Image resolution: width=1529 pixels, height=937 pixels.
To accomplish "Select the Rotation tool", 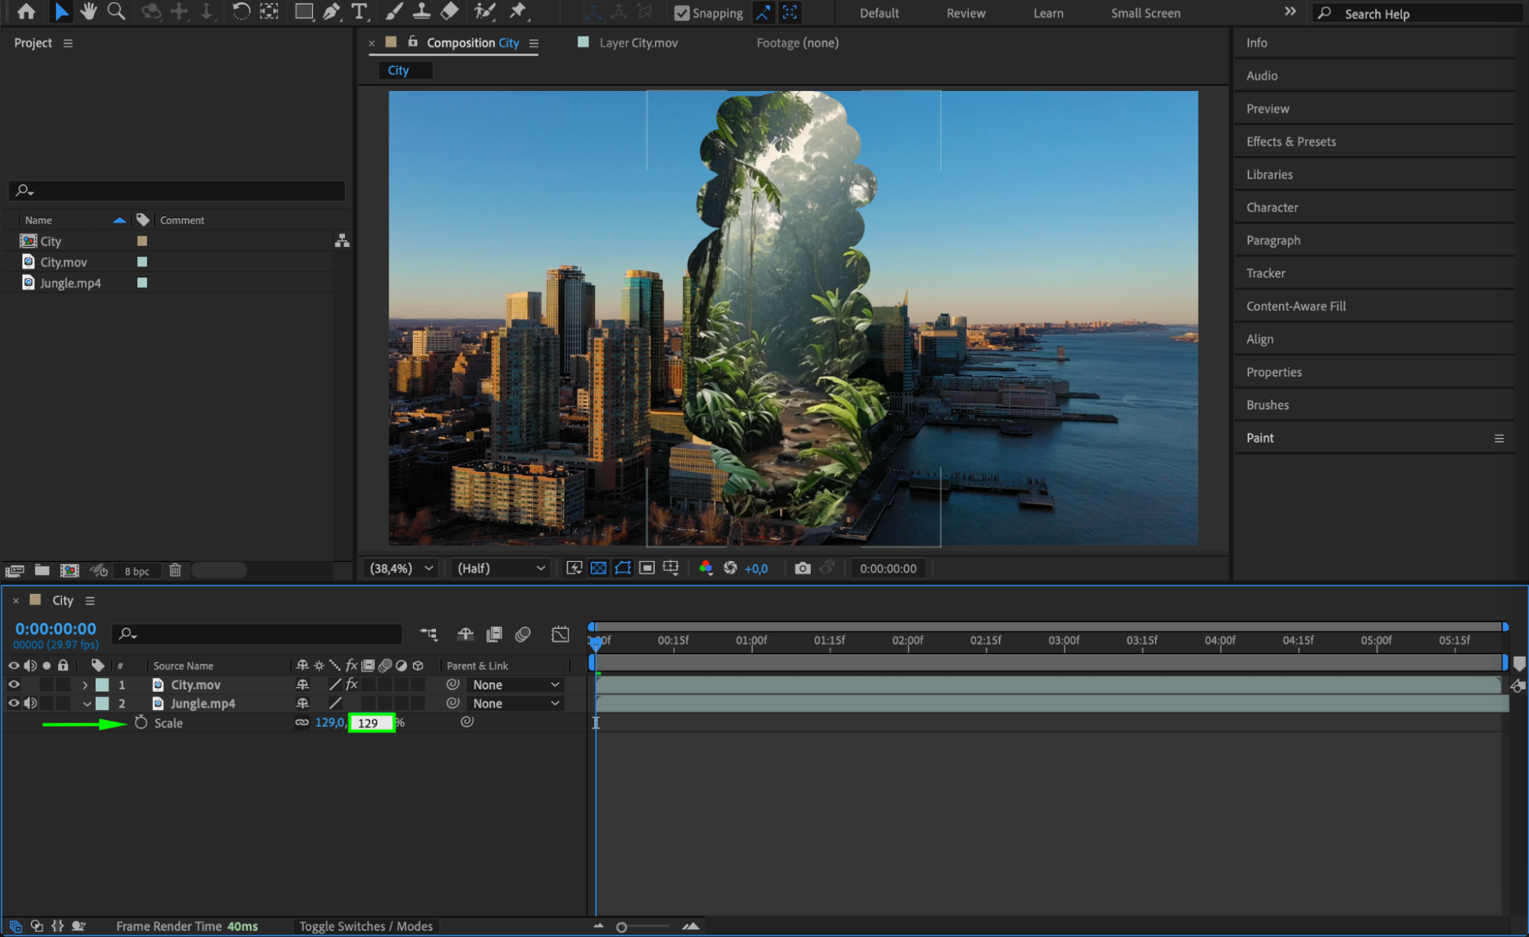I will point(241,11).
